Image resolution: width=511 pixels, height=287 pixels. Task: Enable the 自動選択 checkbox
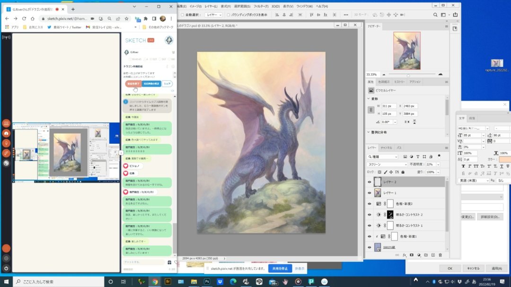183,15
